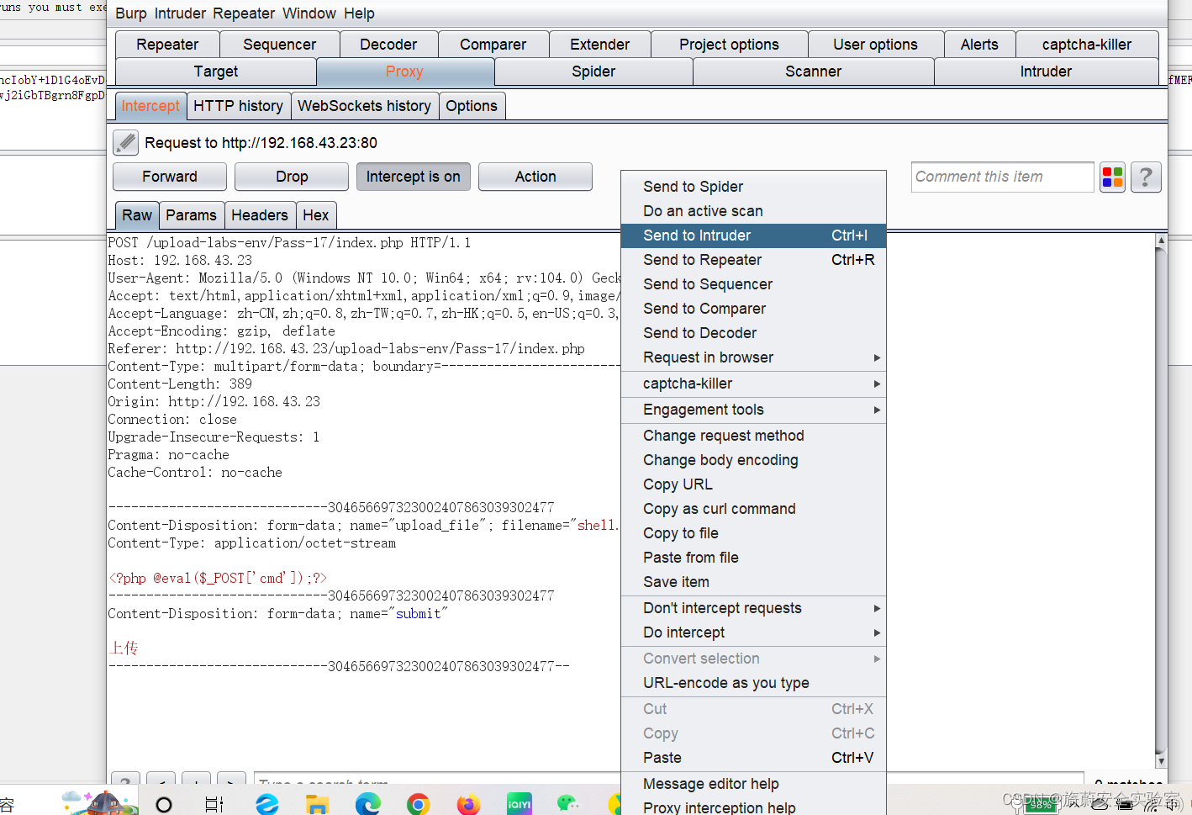This screenshot has width=1192, height=815.
Task: Expand Engagement tools submenu
Action: pyautogui.click(x=753, y=410)
